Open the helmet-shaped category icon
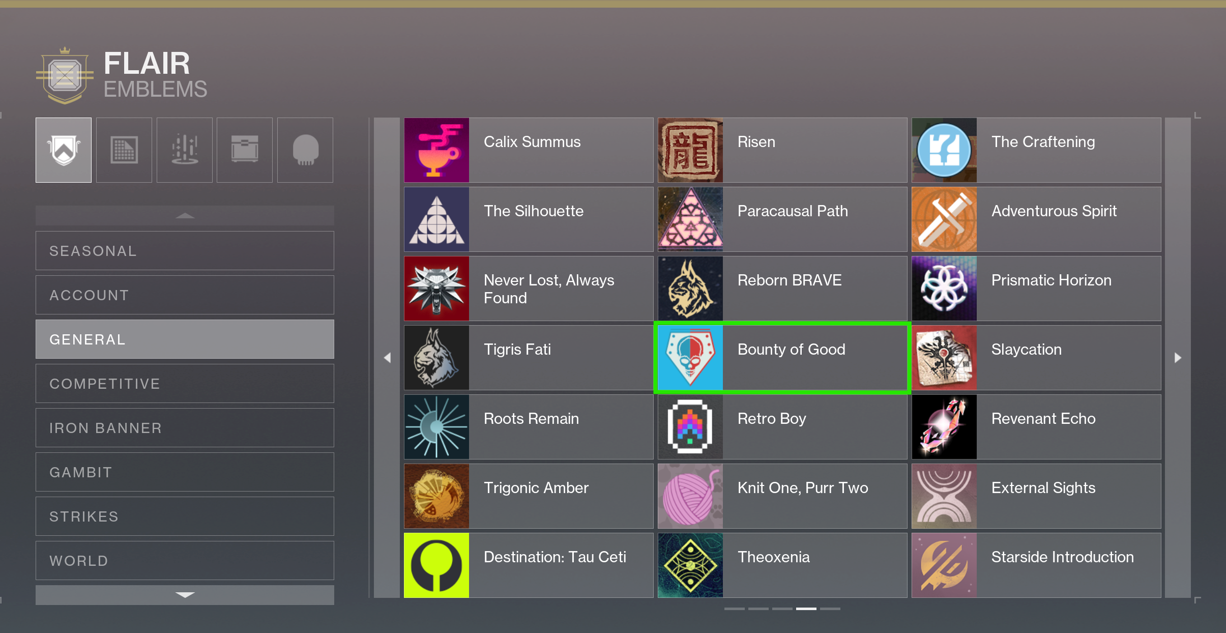The height and width of the screenshot is (633, 1226). click(x=305, y=150)
